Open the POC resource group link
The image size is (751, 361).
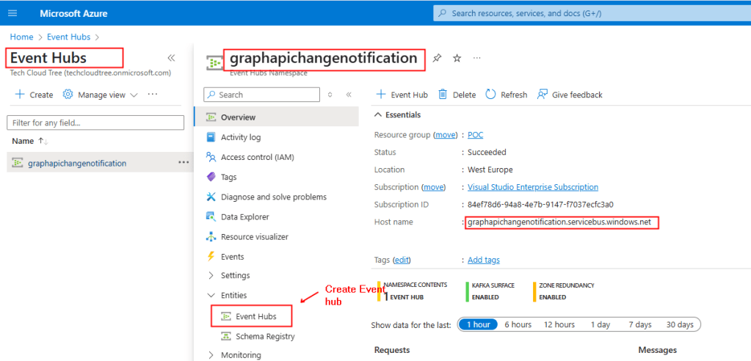click(475, 135)
